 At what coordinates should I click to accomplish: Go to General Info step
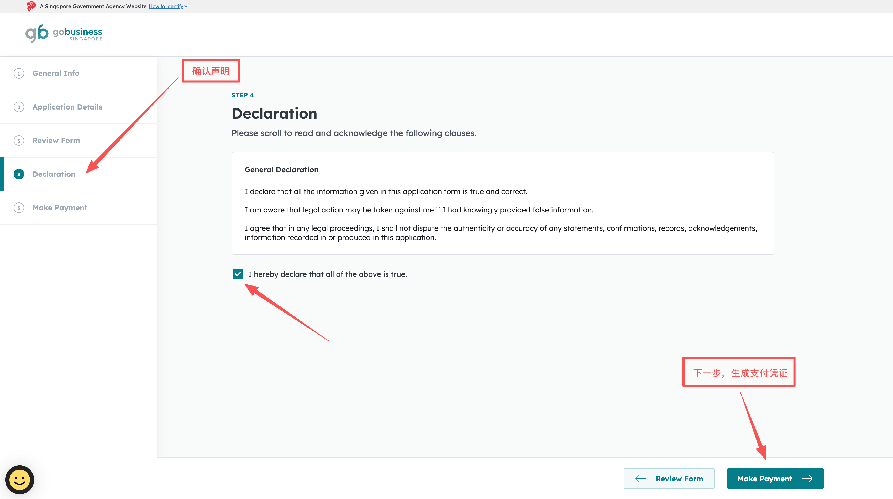click(56, 74)
